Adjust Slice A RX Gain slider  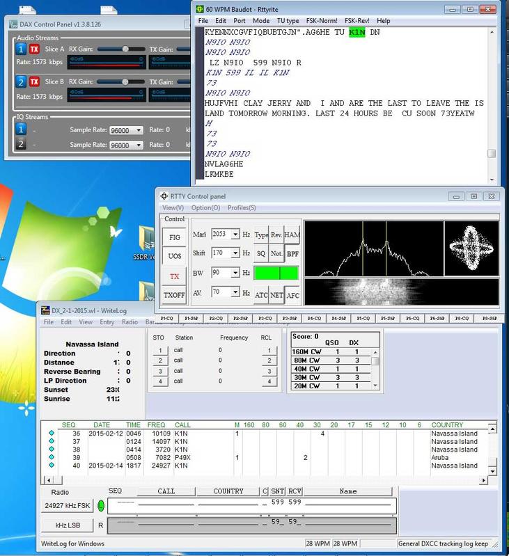[125, 49]
